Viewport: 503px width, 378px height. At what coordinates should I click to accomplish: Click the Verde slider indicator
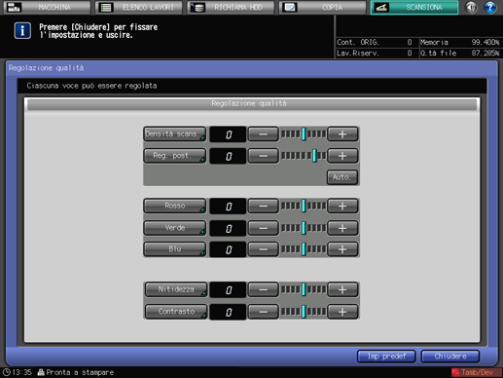tap(304, 228)
